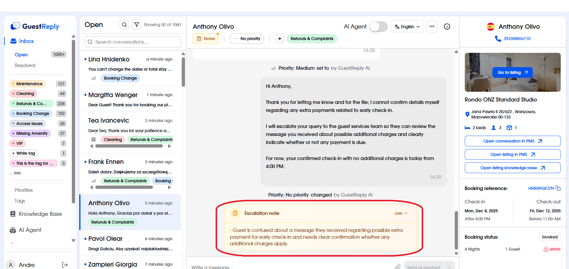This screenshot has height=269, width=569.
Task: Click the search magnifier icon beside Open
Action: (x=124, y=25)
